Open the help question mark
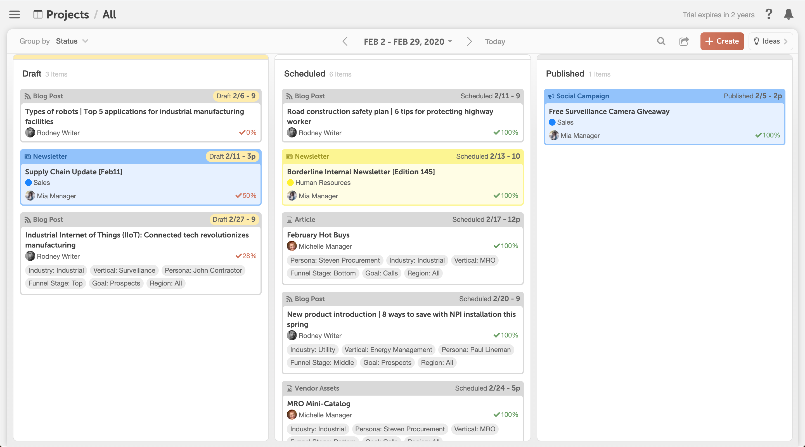The width and height of the screenshot is (805, 447). [769, 14]
